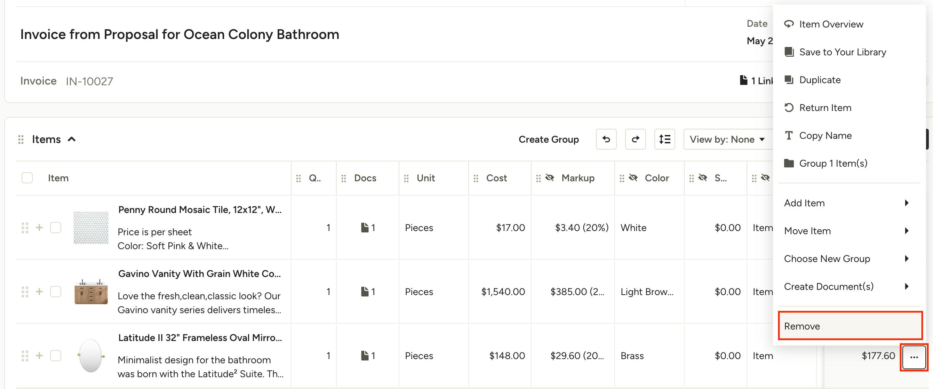
Task: Click the 1 Link document icon in the invoice header
Action: (x=743, y=80)
